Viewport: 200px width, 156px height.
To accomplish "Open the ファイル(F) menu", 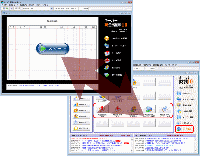I will click(4, 5).
